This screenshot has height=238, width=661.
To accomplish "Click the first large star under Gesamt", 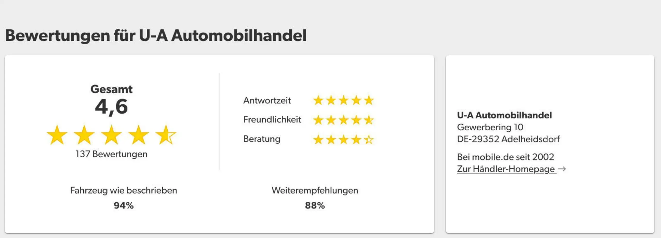I will click(x=57, y=135).
